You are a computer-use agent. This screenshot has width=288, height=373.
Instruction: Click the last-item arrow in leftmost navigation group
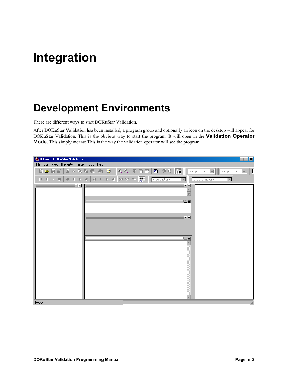click(x=59, y=179)
